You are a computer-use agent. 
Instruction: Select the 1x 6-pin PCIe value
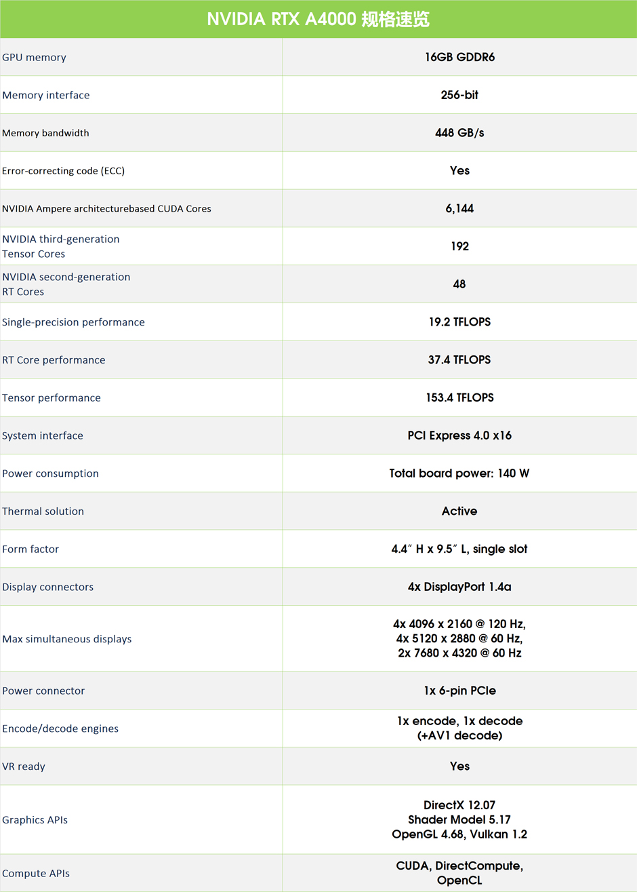pos(459,691)
